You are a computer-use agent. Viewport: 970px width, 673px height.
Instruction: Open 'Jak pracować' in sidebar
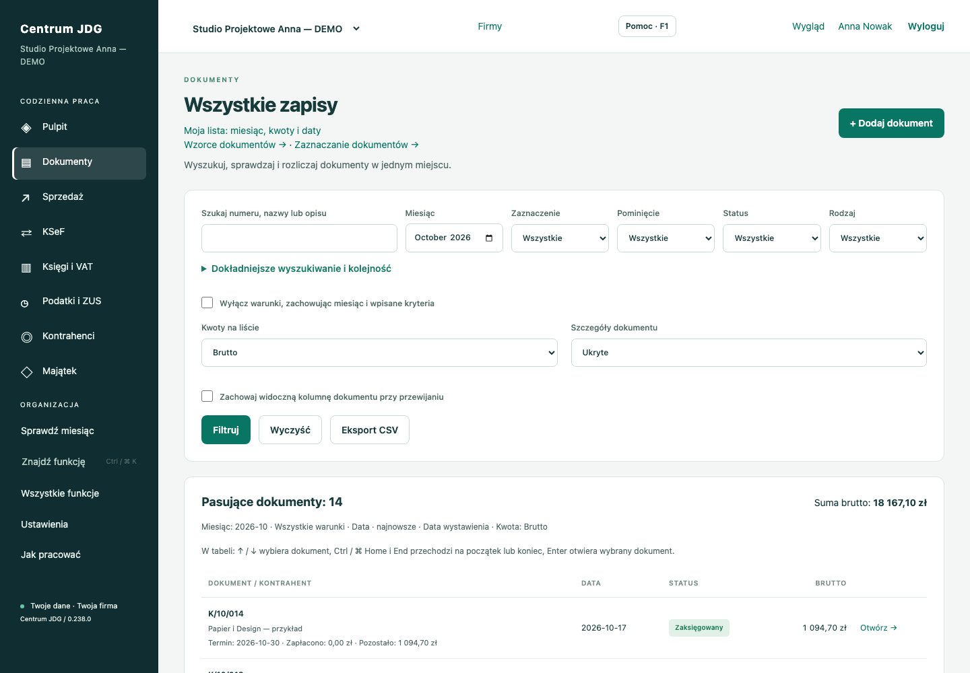coord(51,555)
